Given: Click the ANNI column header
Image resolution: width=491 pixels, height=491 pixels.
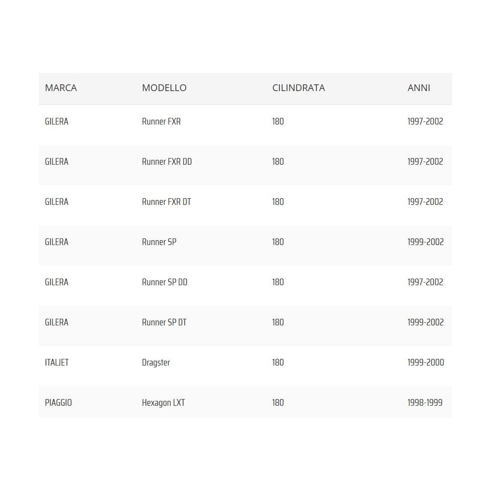Looking at the screenshot, I should coord(418,88).
